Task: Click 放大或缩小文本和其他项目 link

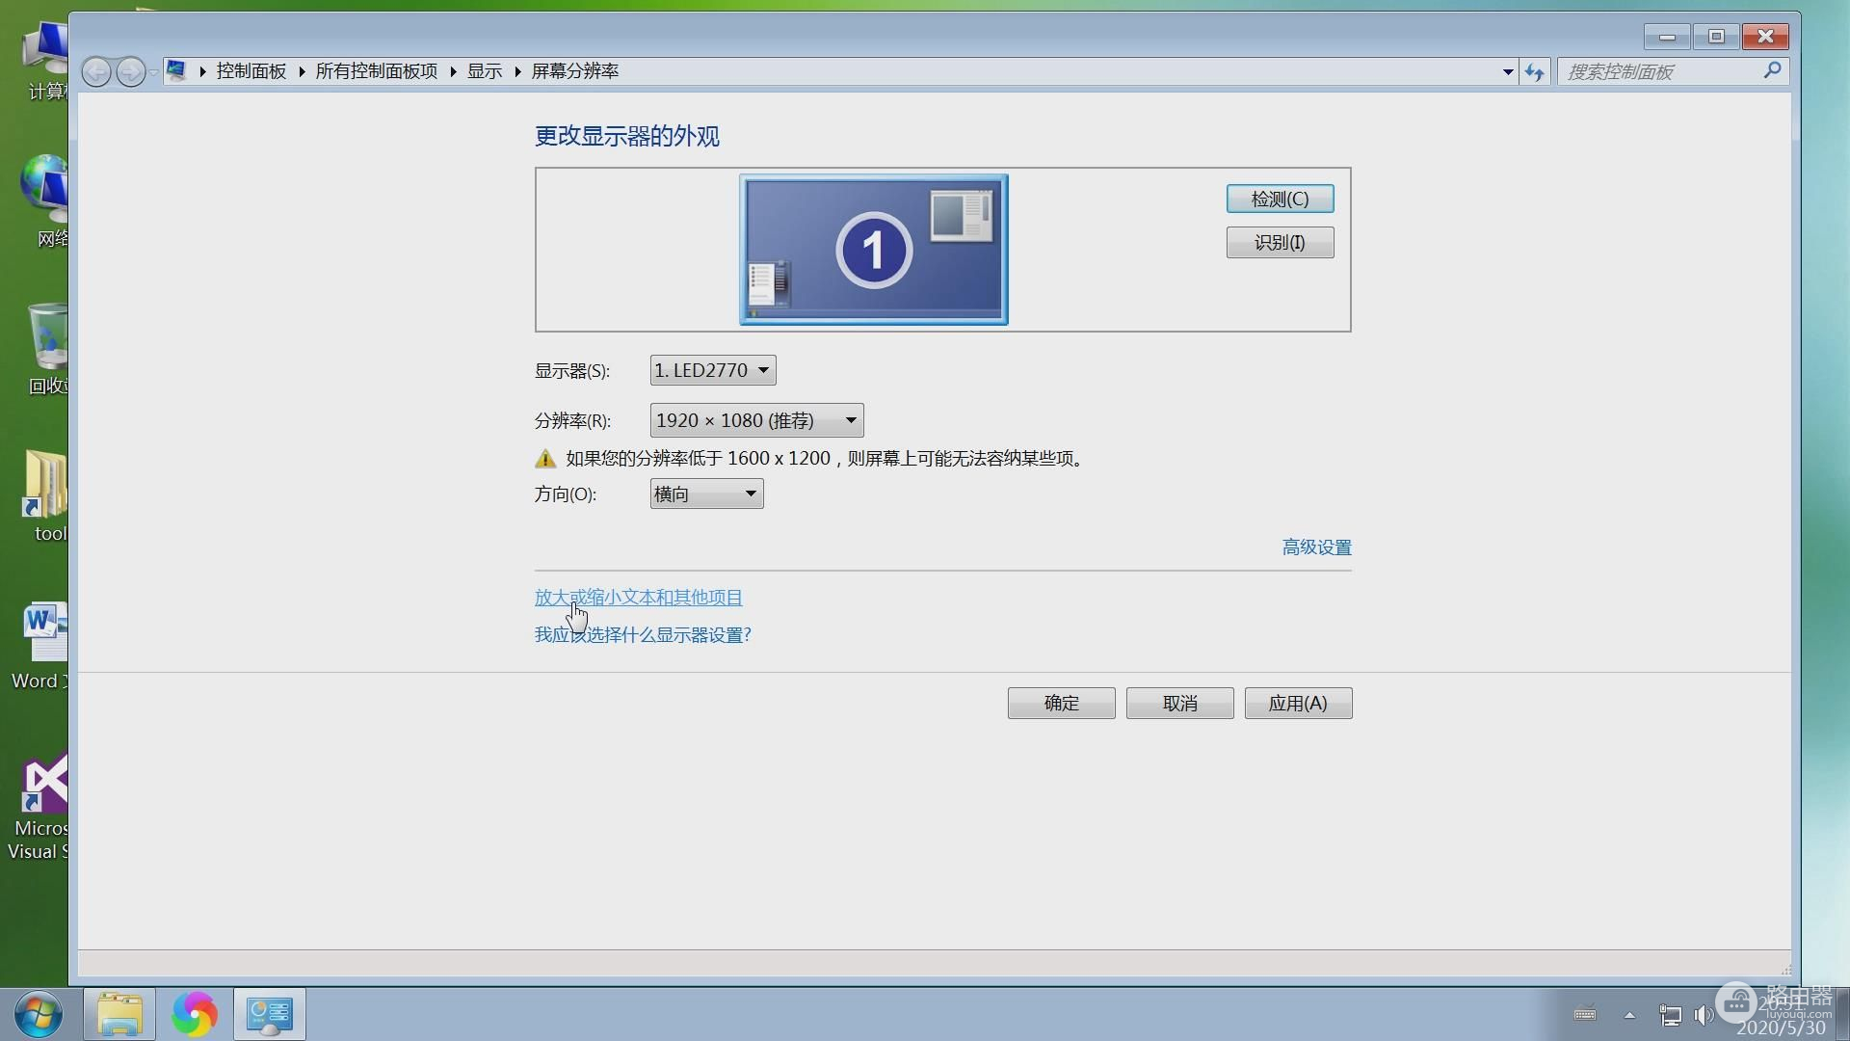Action: pyautogui.click(x=638, y=598)
